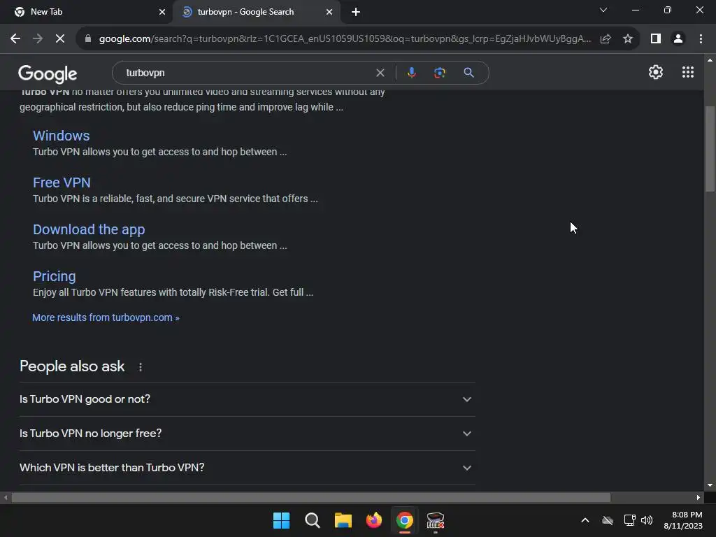Expand Is Turbo VPN good or not?
Screen dimensions: 716x537
pyautogui.click(x=247, y=399)
